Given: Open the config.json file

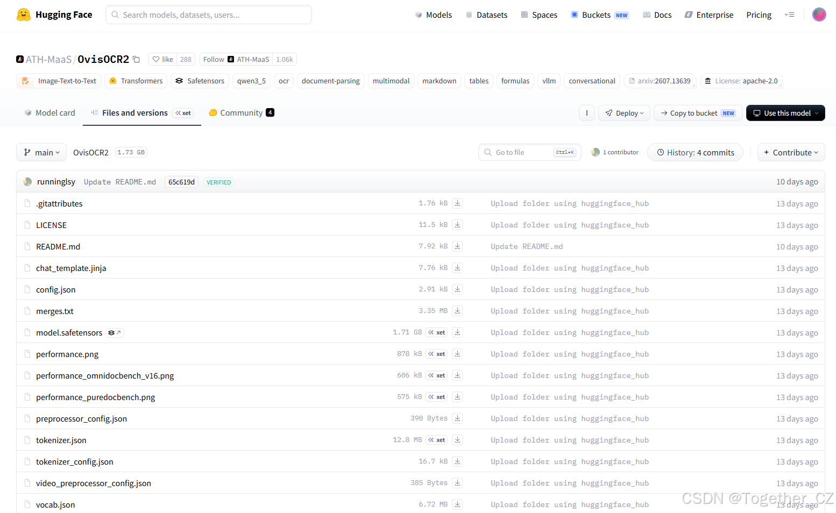Looking at the screenshot, I should [x=56, y=289].
